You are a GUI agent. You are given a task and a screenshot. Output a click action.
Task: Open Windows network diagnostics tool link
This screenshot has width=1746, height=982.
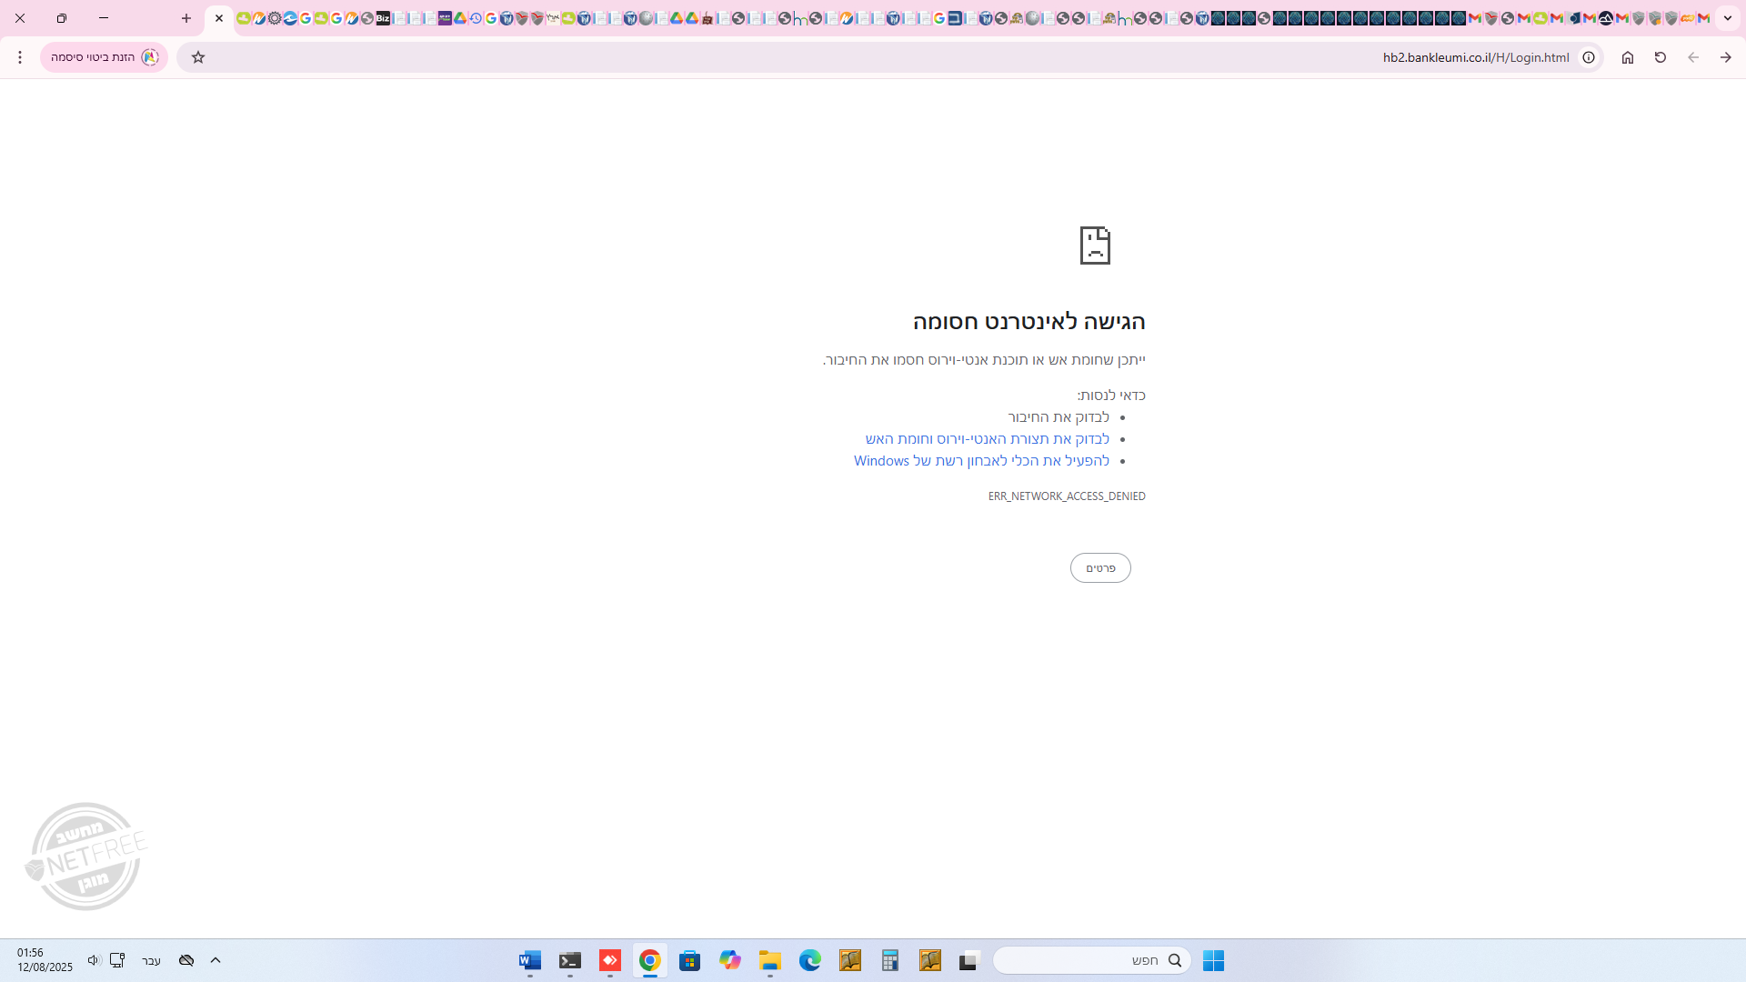(981, 461)
